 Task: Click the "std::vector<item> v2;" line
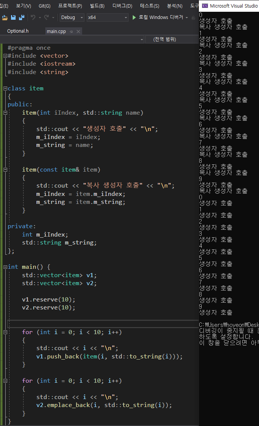[59, 283]
